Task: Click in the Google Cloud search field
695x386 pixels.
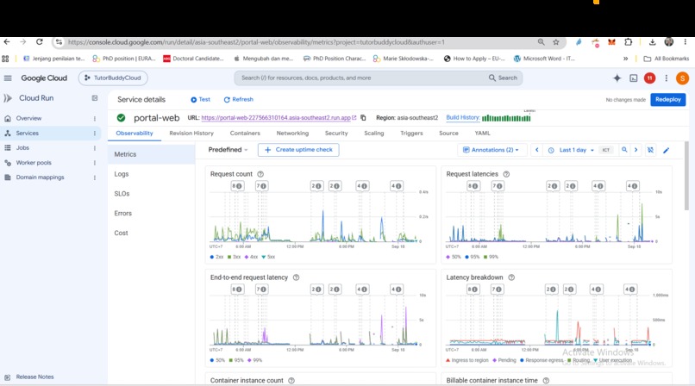Action: pyautogui.click(x=378, y=78)
